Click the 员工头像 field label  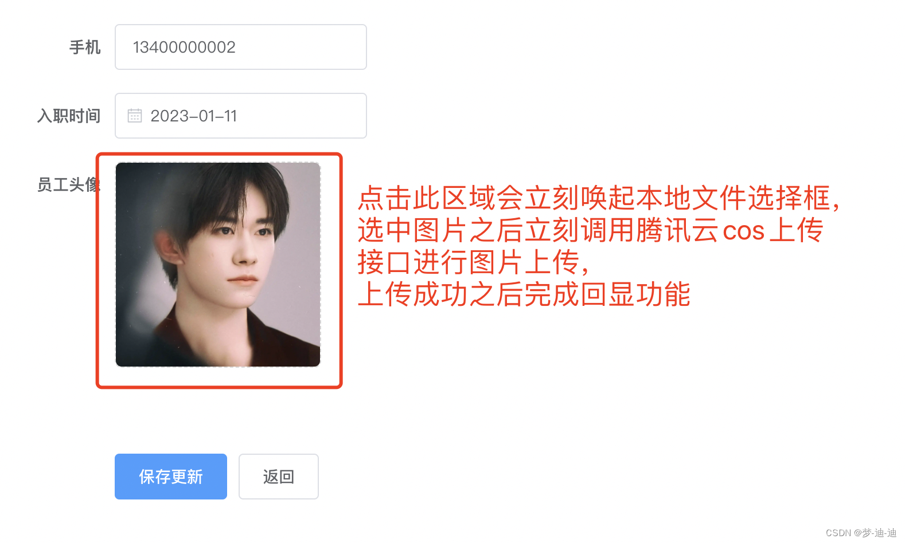[69, 184]
